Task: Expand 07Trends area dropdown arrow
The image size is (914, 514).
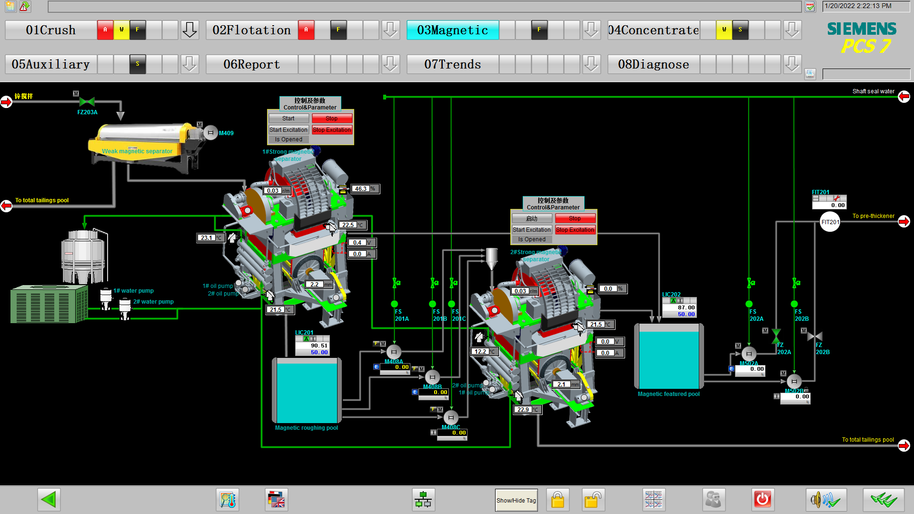Action: click(x=591, y=64)
